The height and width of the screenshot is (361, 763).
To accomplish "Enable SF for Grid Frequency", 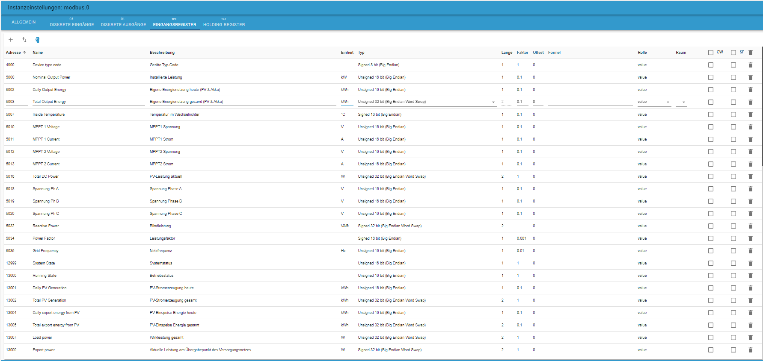I will 733,251.
